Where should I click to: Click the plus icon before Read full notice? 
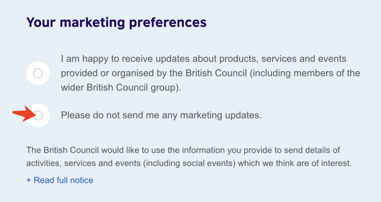tap(29, 180)
